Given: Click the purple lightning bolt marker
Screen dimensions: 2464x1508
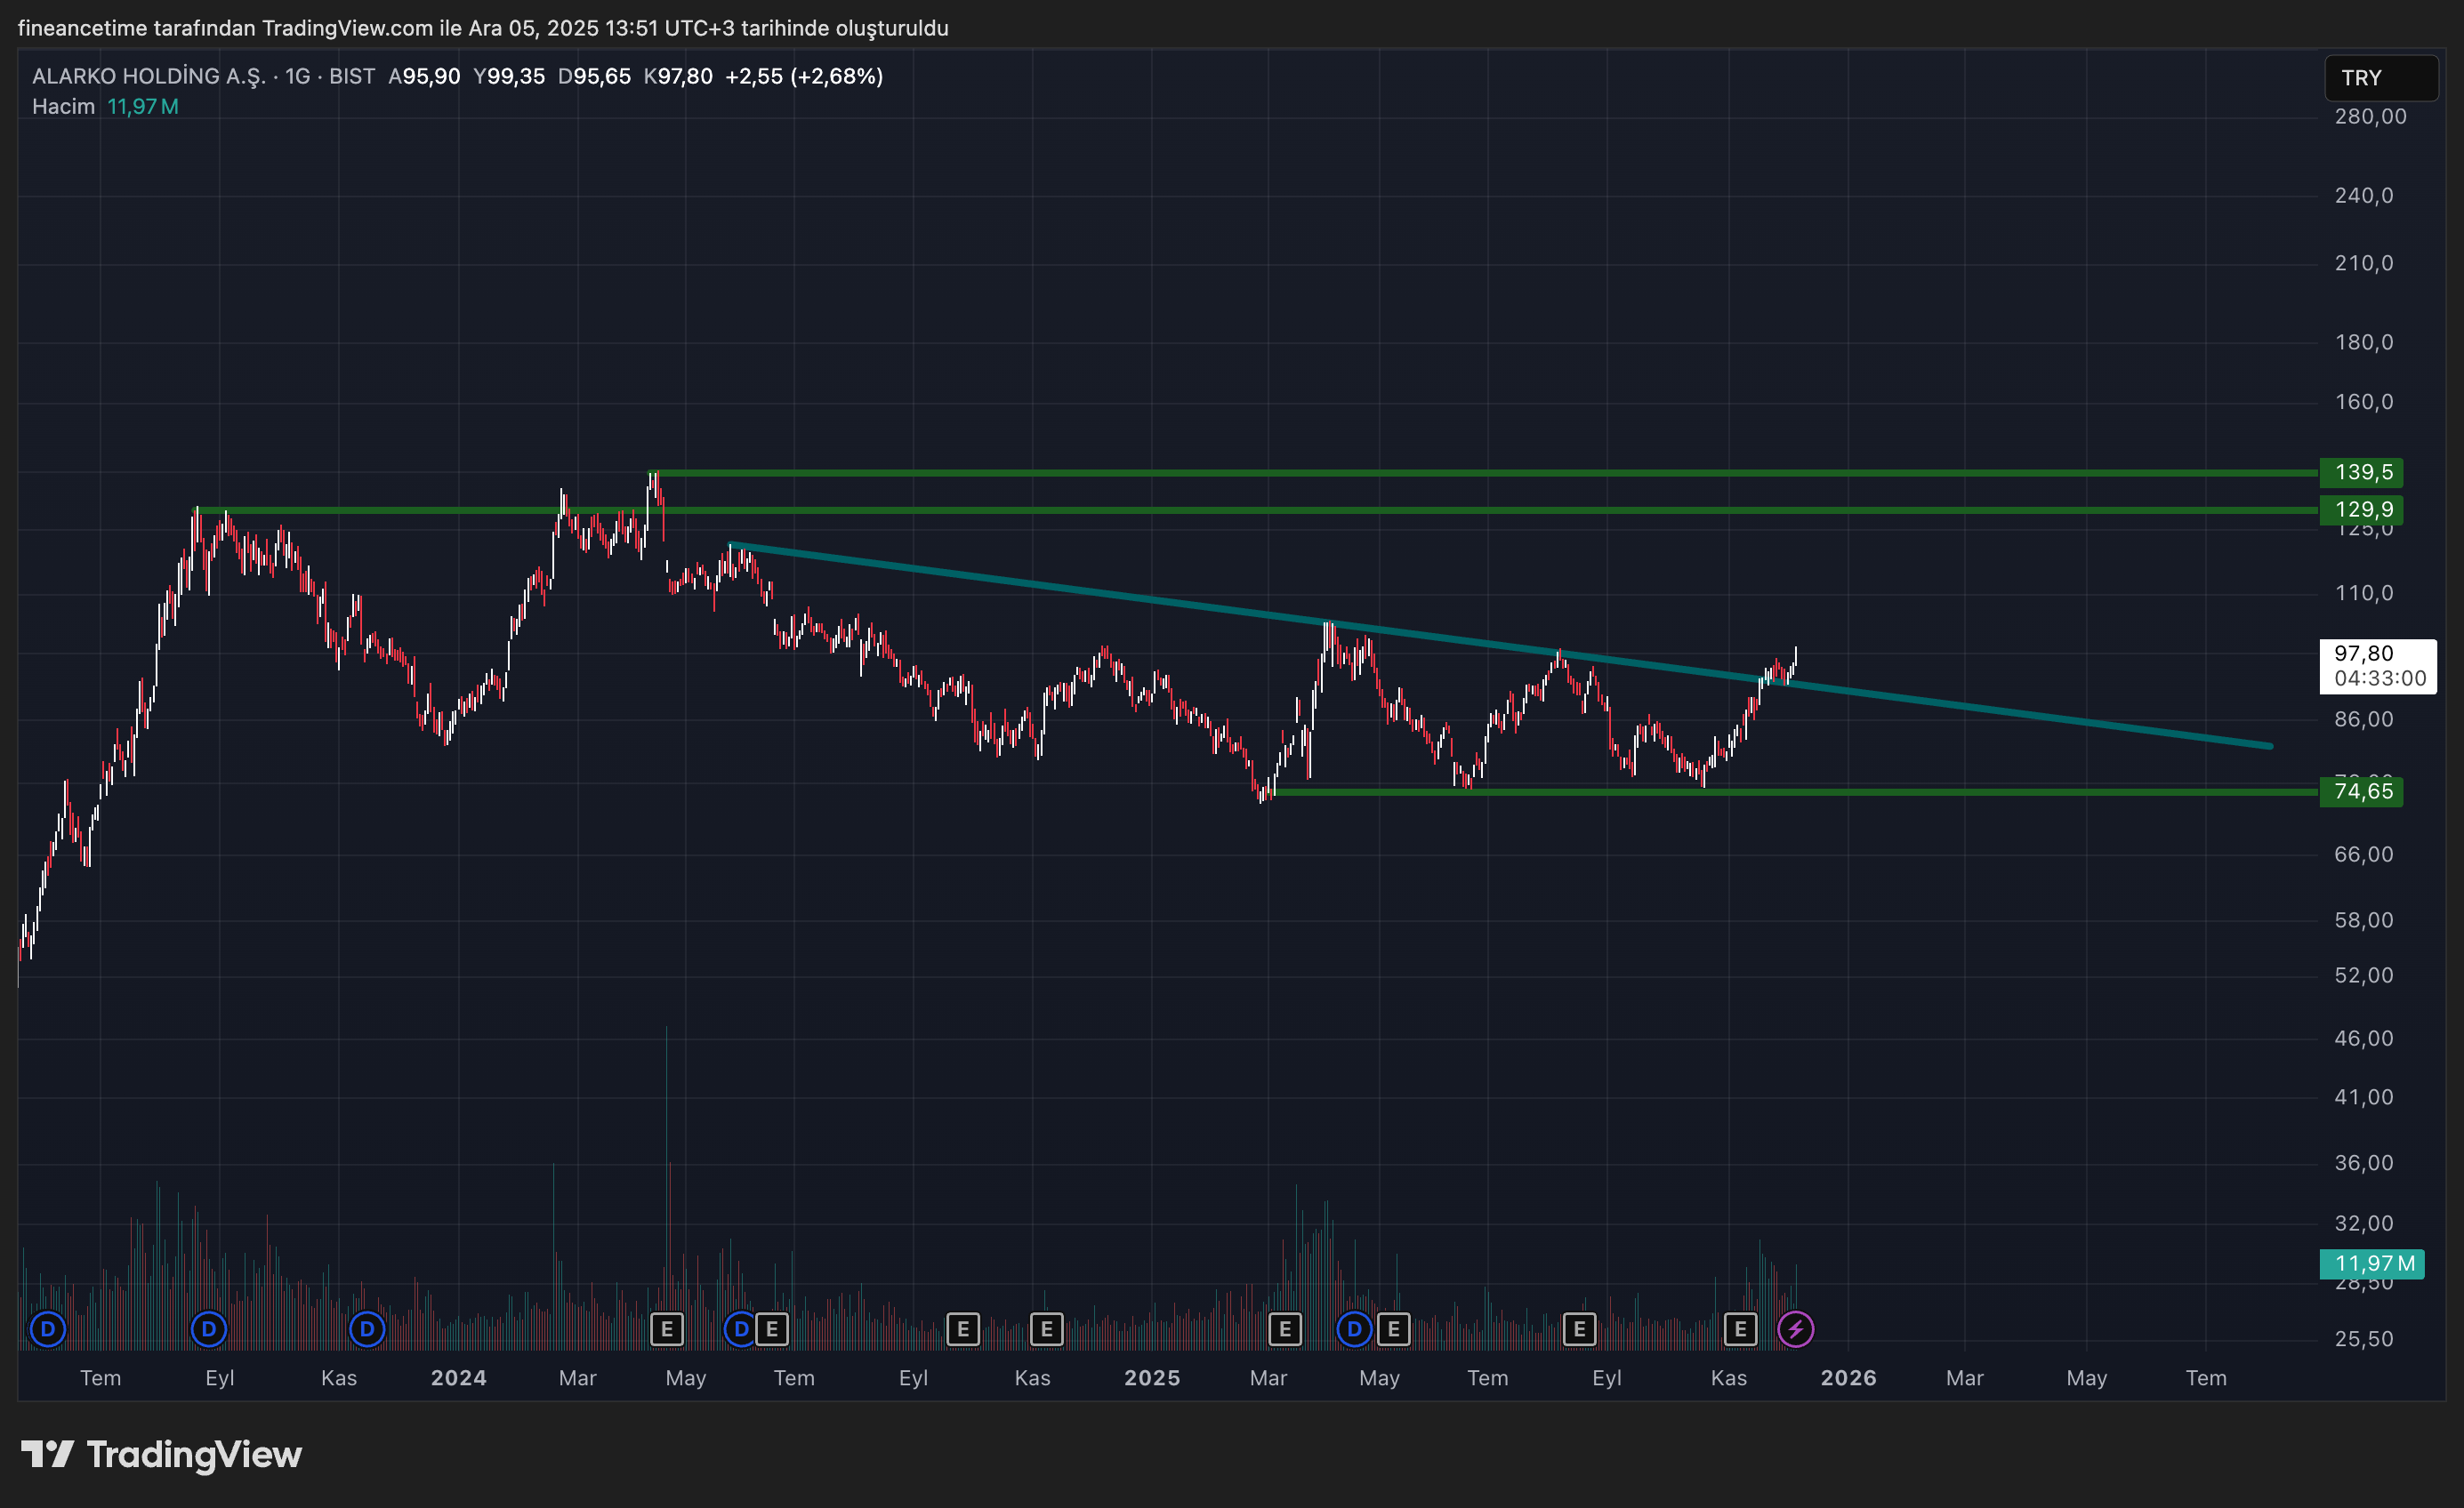Looking at the screenshot, I should click(x=1795, y=1329).
